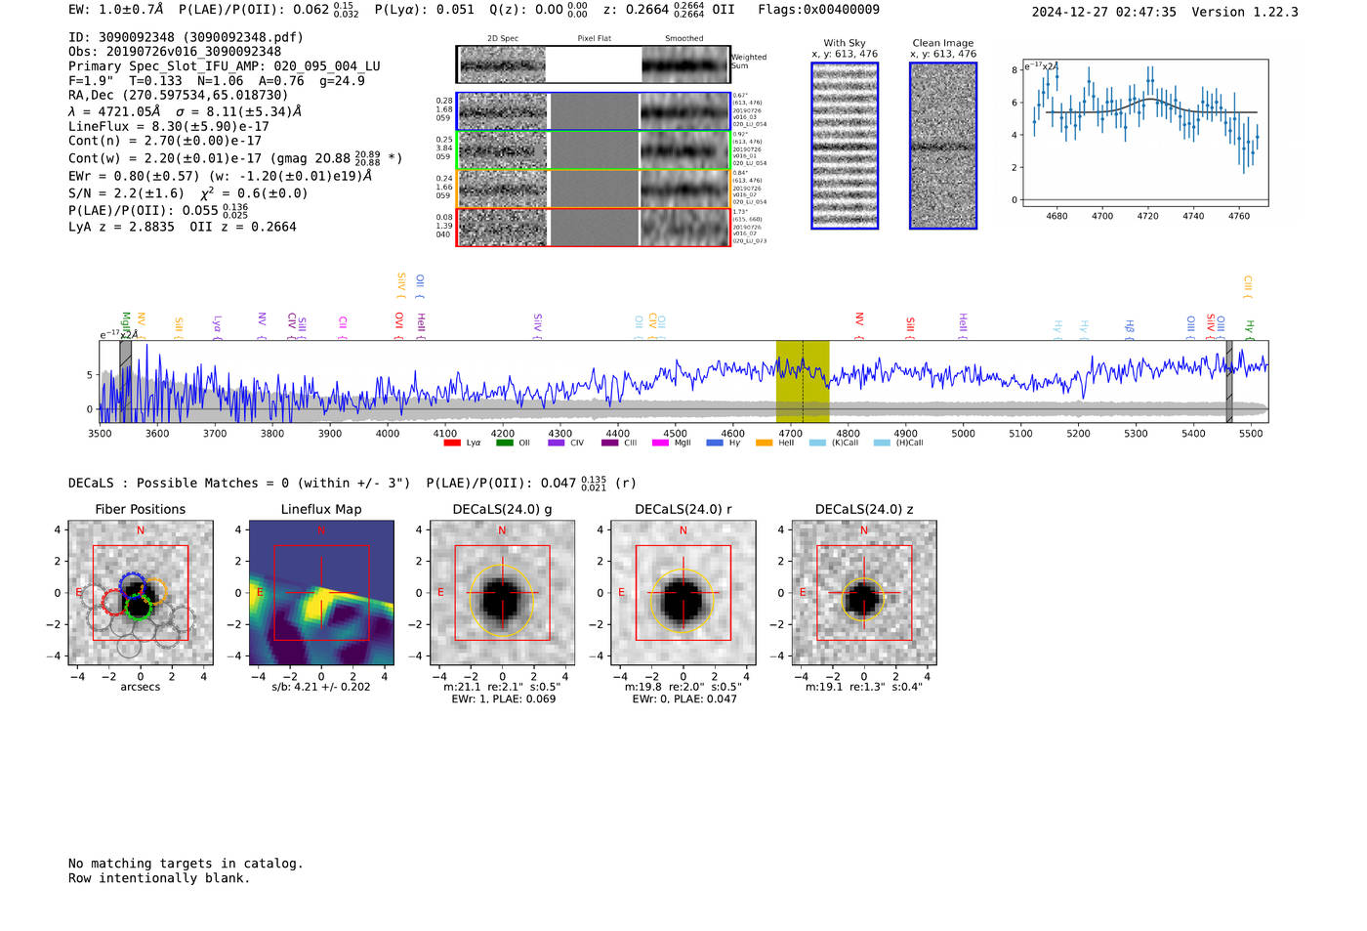Click the orange HeII legend swatch
The width and height of the screenshot is (1367, 931).
point(765,443)
